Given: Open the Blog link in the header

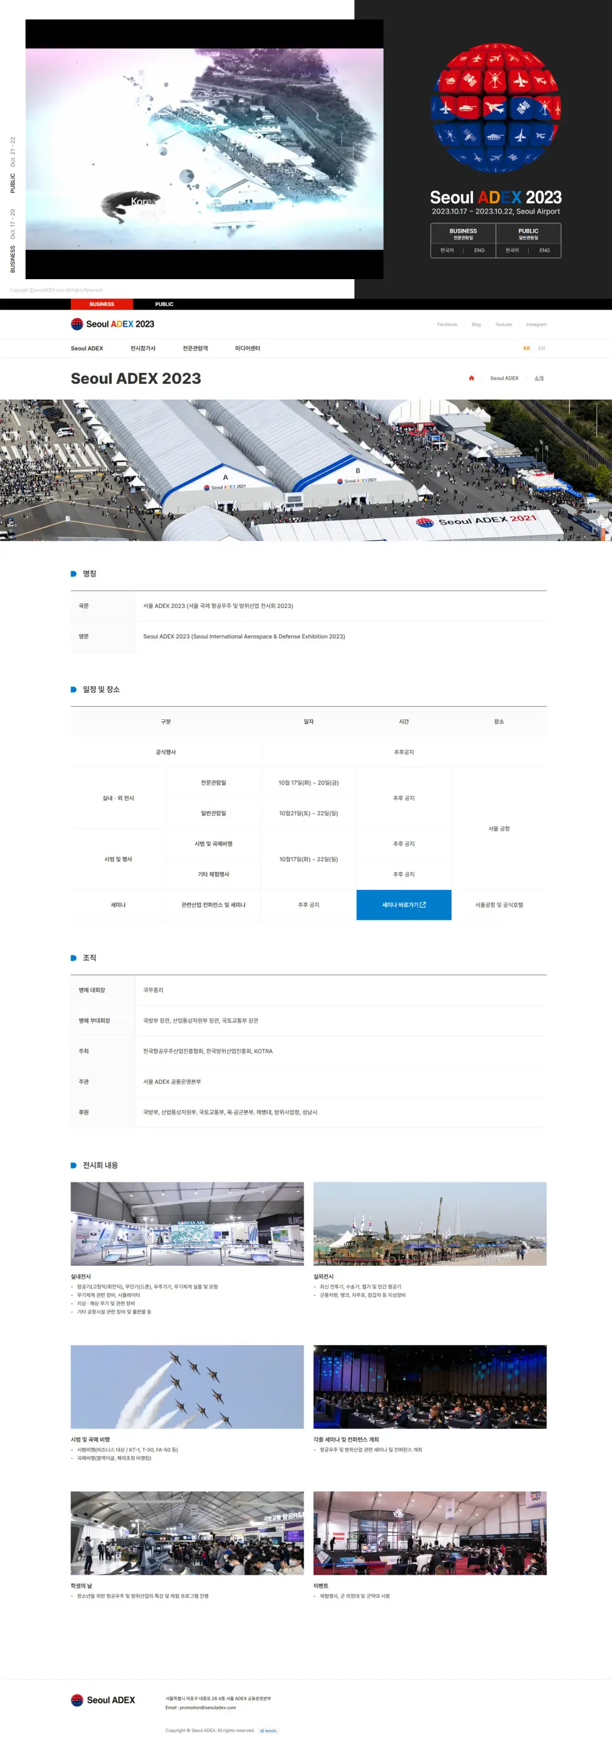Looking at the screenshot, I should pyautogui.click(x=476, y=324).
